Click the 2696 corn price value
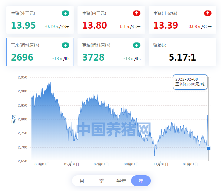The width and height of the screenshot is (221, 191). pos(22,57)
